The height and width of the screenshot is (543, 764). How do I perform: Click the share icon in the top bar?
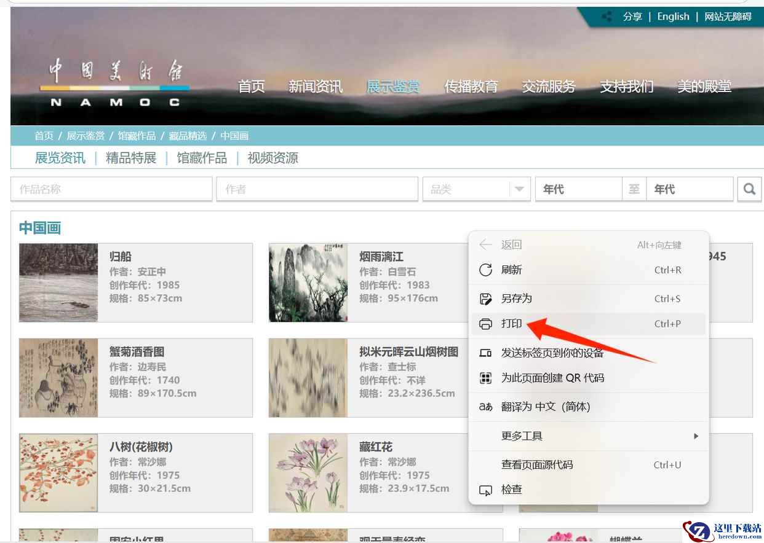tap(607, 17)
